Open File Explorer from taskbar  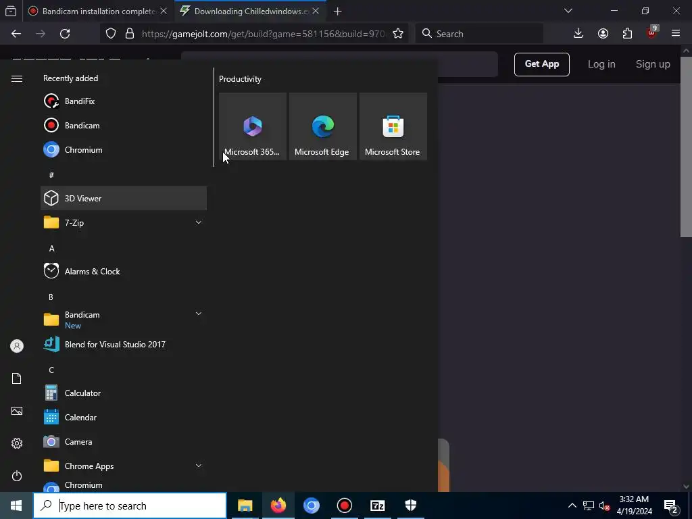point(245,505)
